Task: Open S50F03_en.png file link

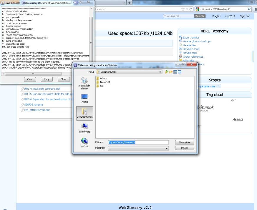Action: (x=34, y=104)
